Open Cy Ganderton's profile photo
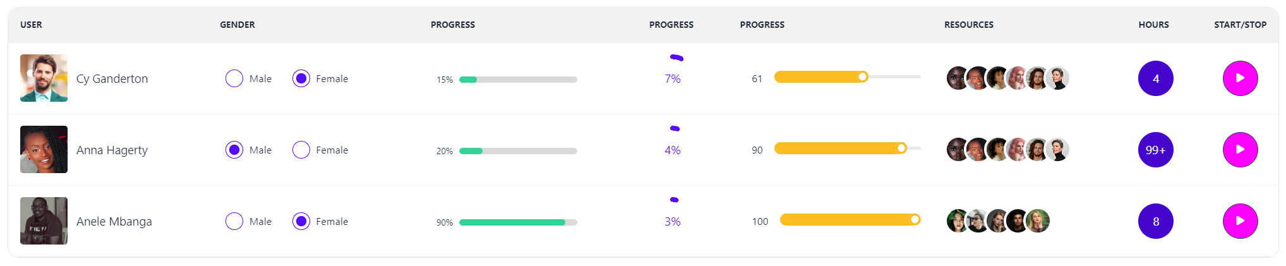 coord(44,78)
